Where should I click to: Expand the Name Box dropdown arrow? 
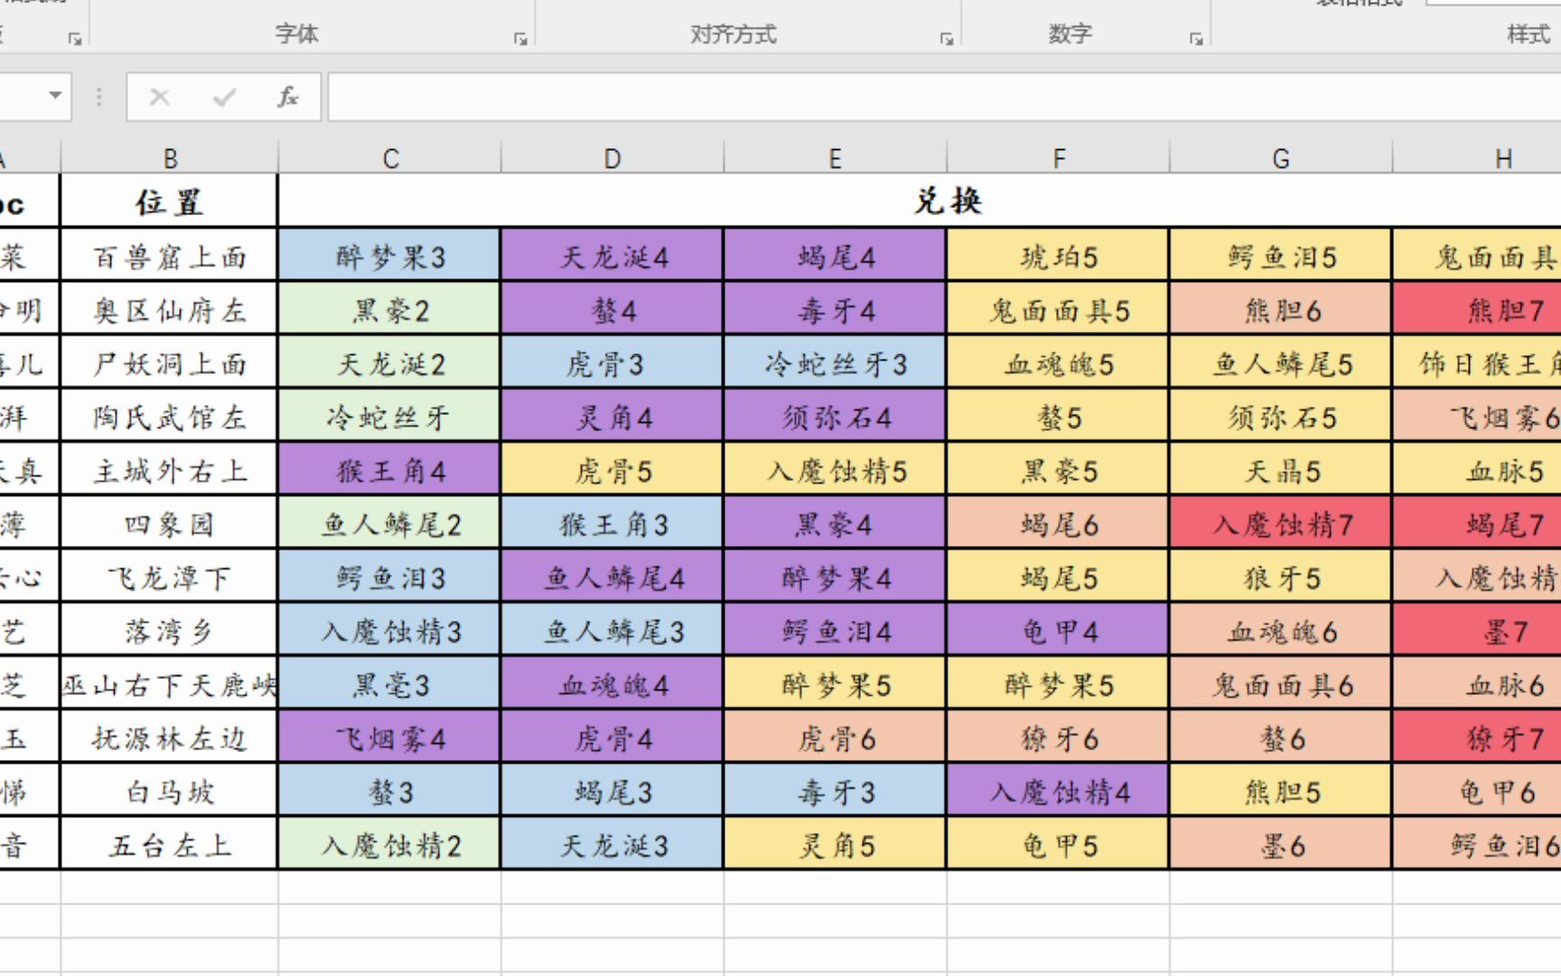click(55, 96)
